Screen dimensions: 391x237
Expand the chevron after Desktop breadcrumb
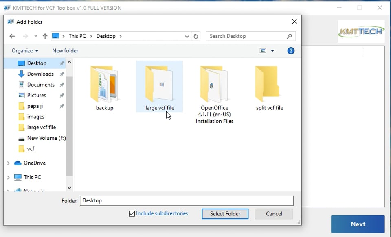coord(121,36)
